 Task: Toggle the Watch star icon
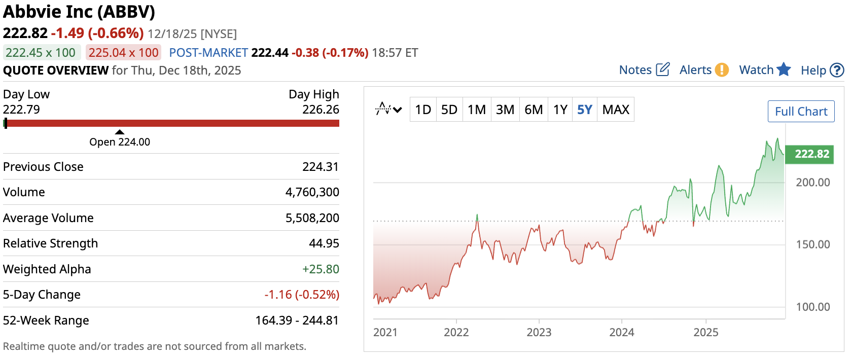[x=784, y=69]
